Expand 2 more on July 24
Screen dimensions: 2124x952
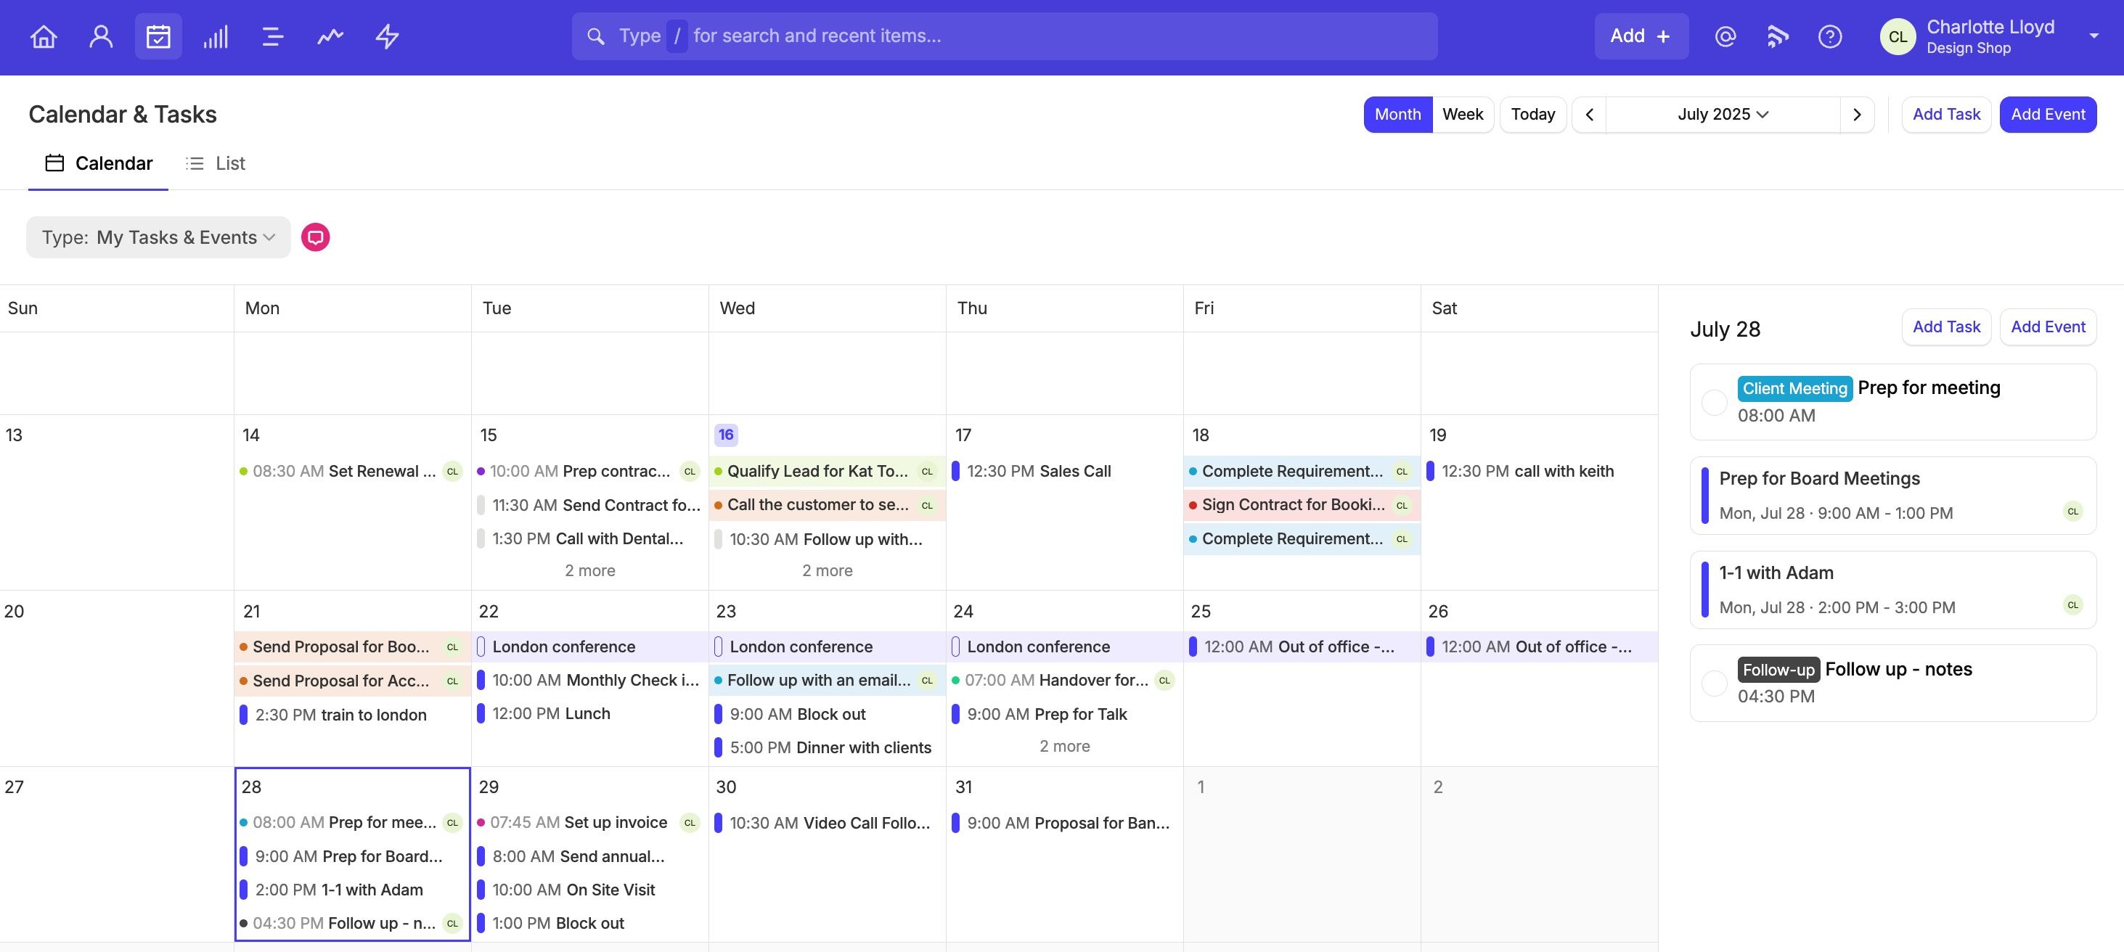pyautogui.click(x=1064, y=746)
